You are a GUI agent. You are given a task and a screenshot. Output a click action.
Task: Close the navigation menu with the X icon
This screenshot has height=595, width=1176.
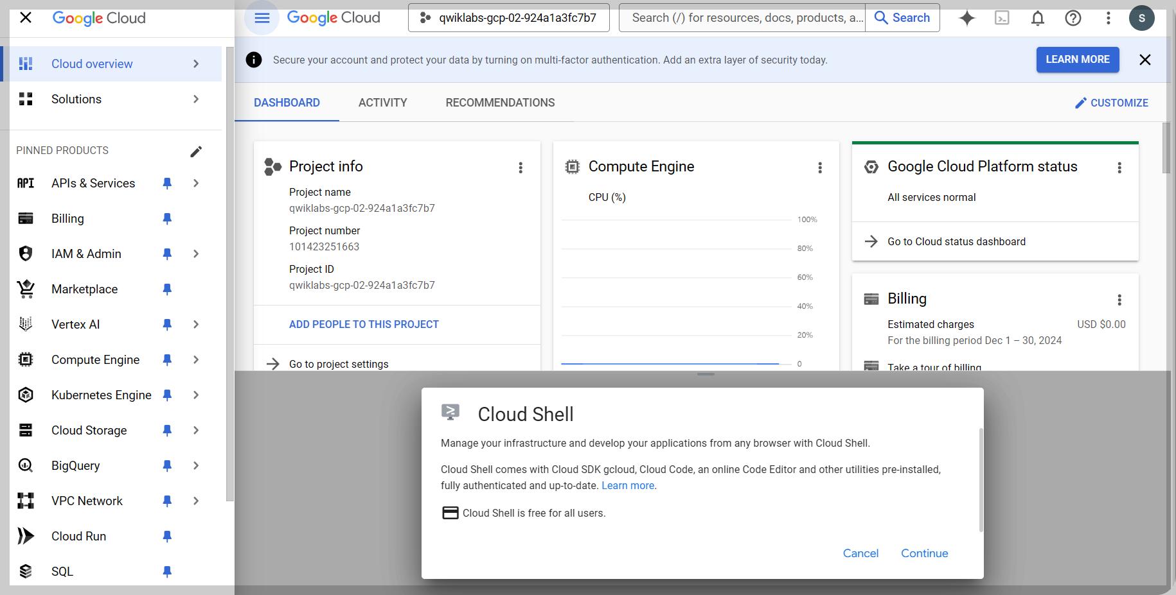tap(26, 17)
